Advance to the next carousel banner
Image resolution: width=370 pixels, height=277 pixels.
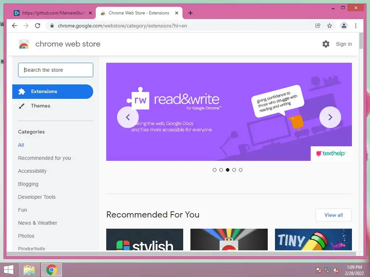coord(330,117)
